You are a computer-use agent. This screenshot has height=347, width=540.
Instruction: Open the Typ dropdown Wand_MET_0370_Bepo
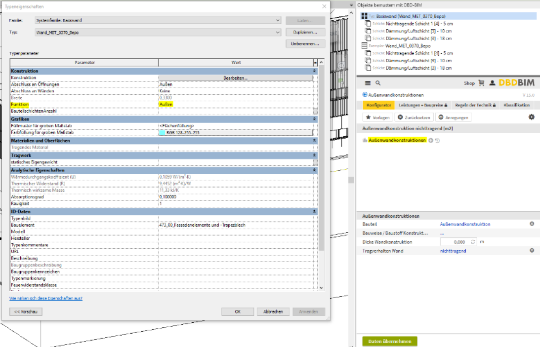(x=278, y=33)
